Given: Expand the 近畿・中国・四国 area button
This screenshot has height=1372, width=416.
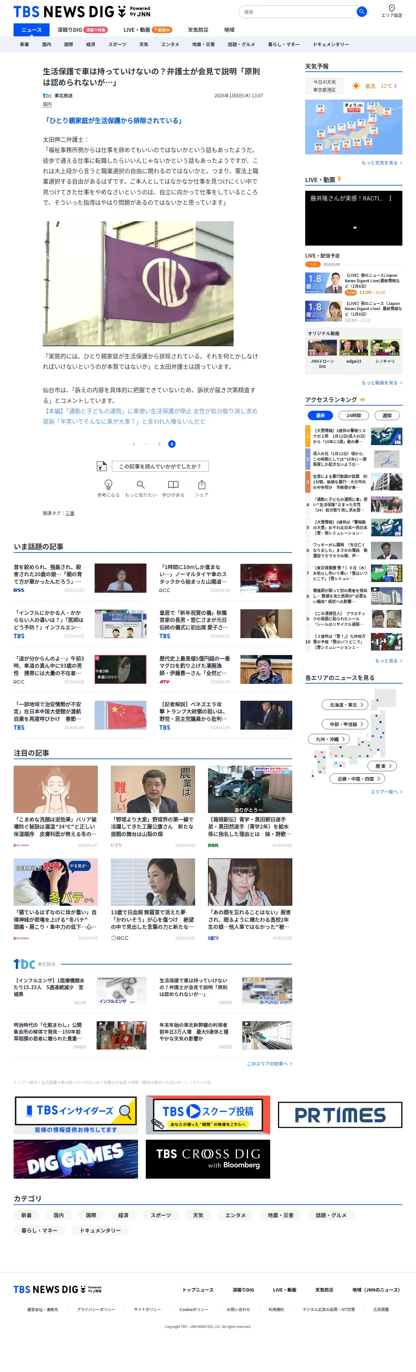Looking at the screenshot, I should 357,779.
